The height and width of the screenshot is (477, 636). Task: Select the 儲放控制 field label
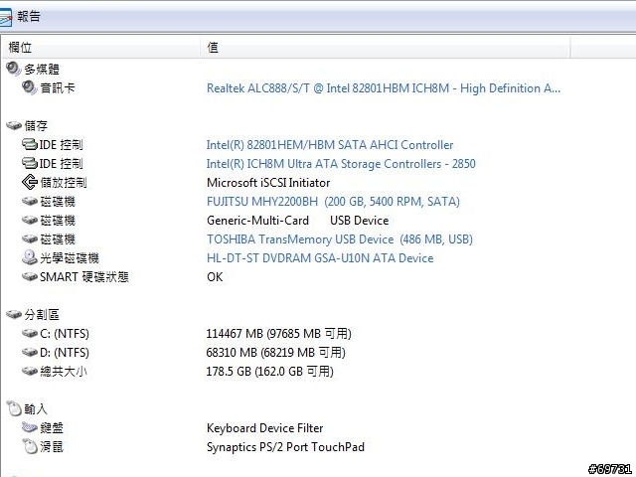[64, 183]
